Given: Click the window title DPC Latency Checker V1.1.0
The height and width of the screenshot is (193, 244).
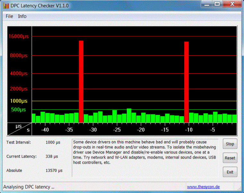Looking at the screenshot, I should click(x=39, y=6).
